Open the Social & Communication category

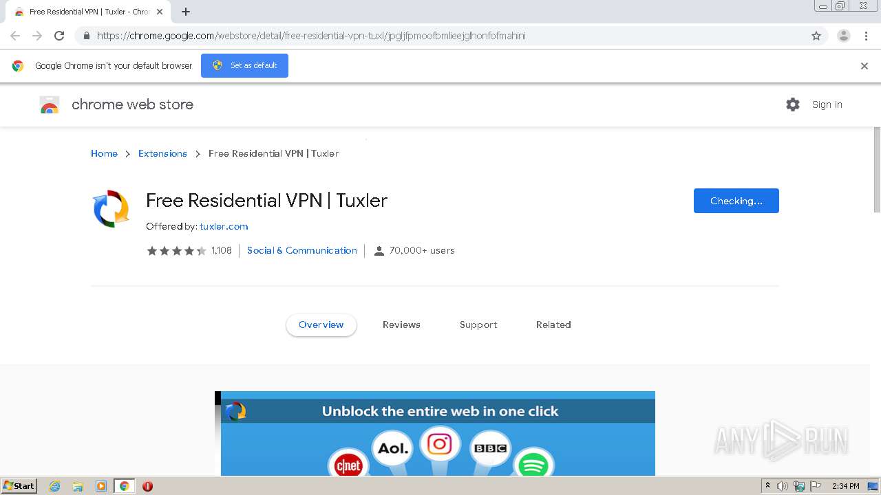[x=302, y=250]
